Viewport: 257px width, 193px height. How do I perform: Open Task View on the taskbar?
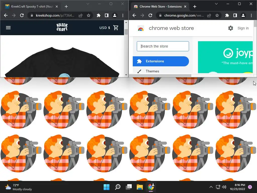(129, 187)
